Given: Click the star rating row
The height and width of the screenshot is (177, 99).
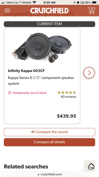Looking at the screenshot, I should [67, 93].
